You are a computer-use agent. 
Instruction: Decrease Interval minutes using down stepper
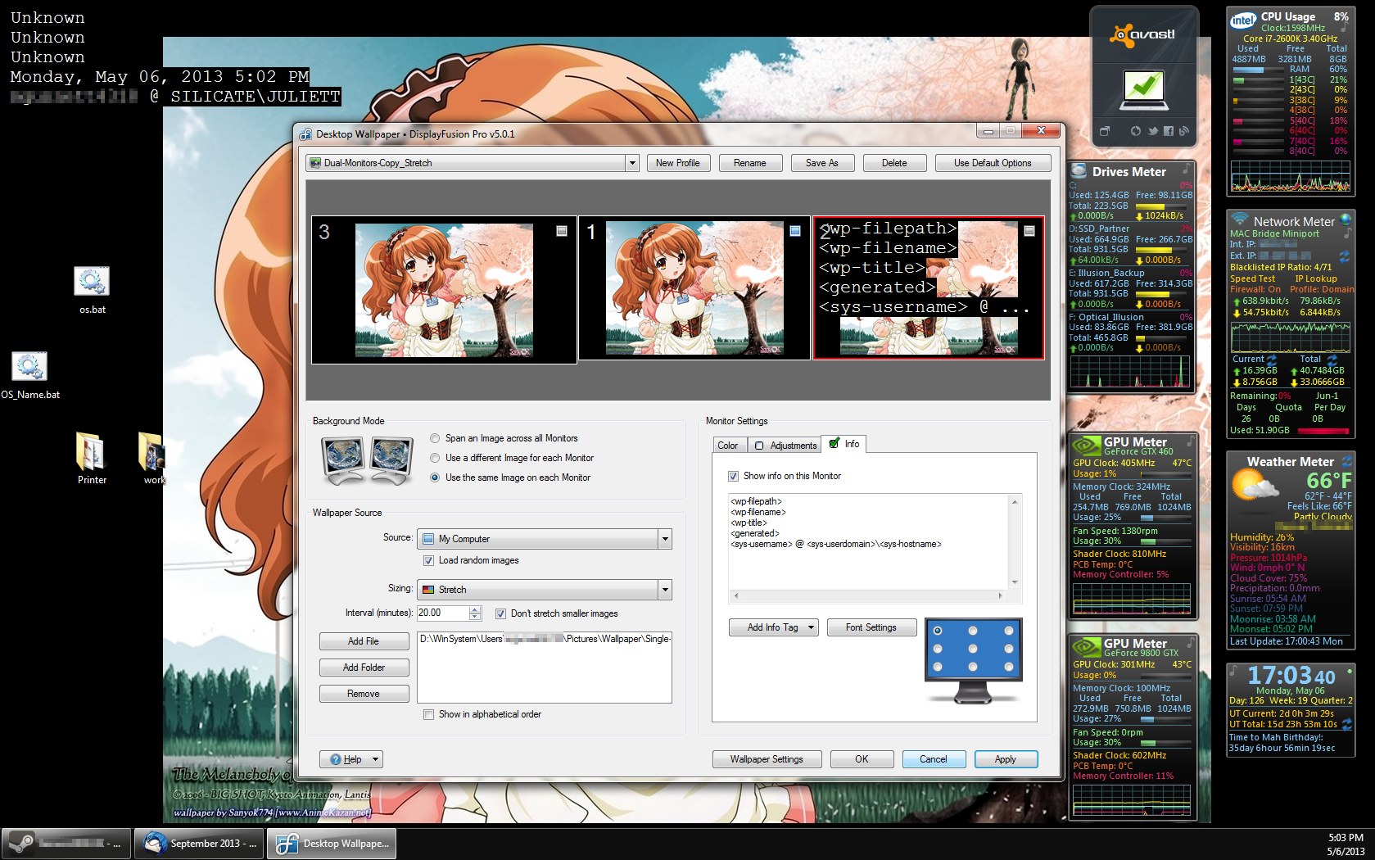click(475, 617)
